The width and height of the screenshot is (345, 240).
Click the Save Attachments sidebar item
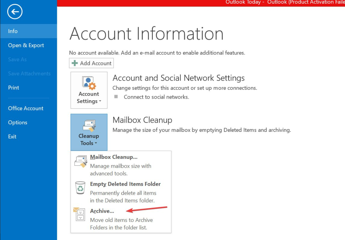coord(29,74)
